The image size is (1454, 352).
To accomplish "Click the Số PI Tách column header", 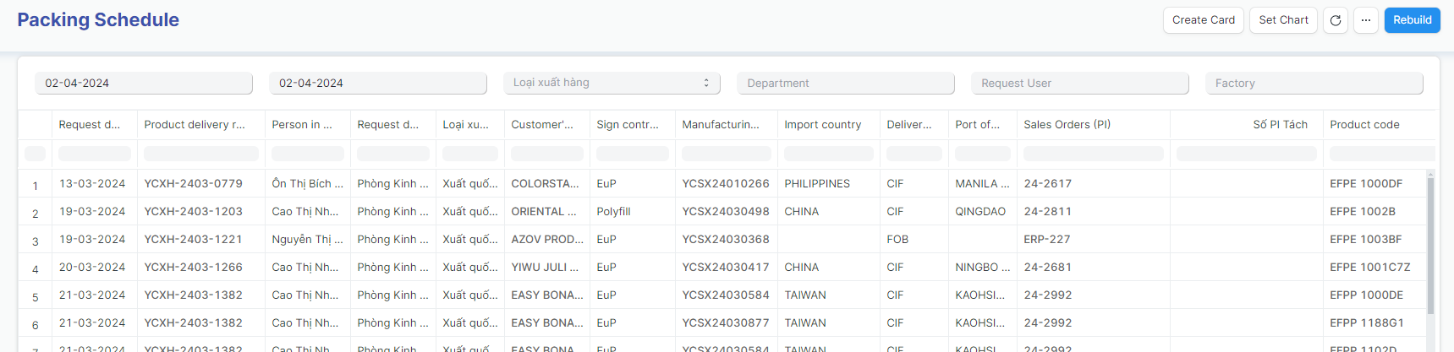I will coord(1280,124).
